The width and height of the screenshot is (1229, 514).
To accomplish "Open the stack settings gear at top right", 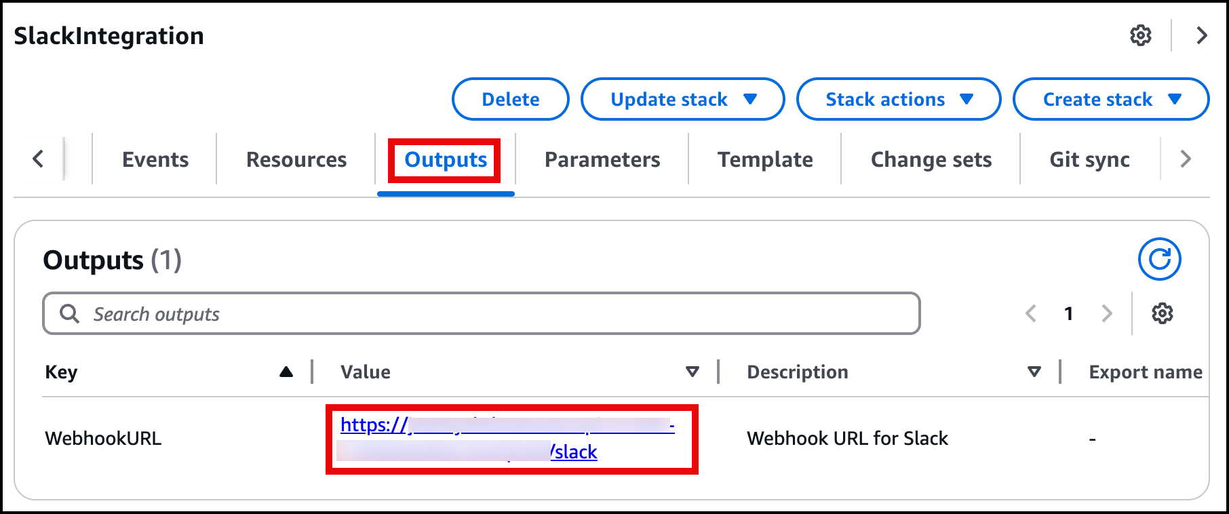I will 1142,35.
